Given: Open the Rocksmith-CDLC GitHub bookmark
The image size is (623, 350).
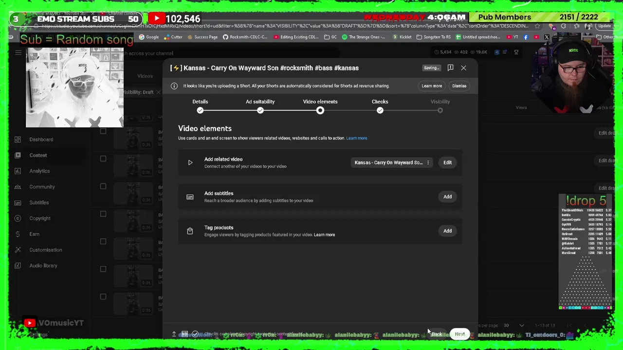Looking at the screenshot, I should [245, 37].
